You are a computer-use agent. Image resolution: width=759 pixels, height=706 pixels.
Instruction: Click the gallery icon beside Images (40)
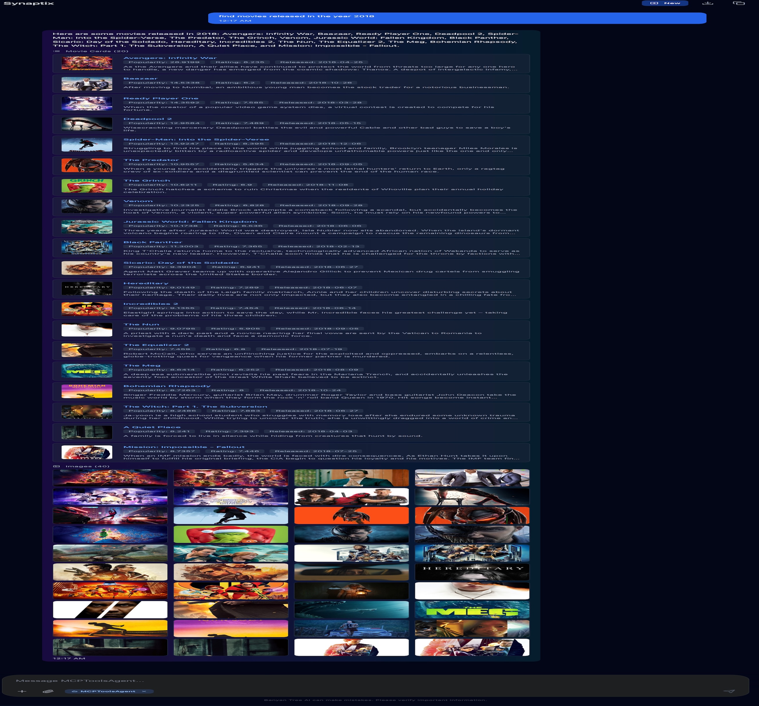tap(57, 466)
